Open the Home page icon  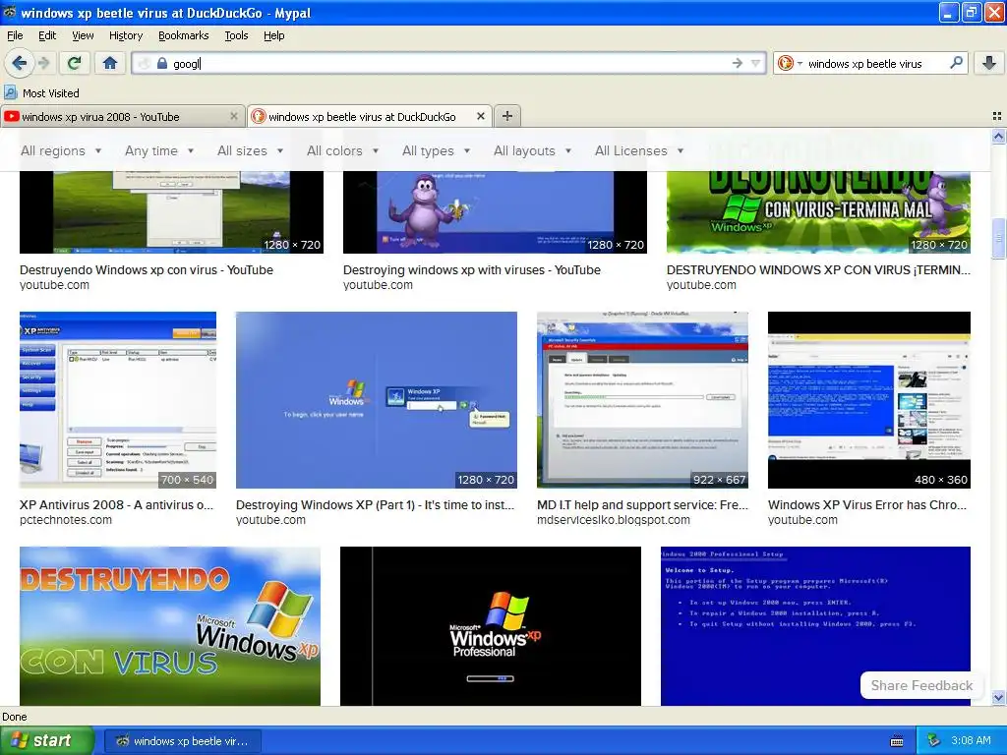coord(110,63)
